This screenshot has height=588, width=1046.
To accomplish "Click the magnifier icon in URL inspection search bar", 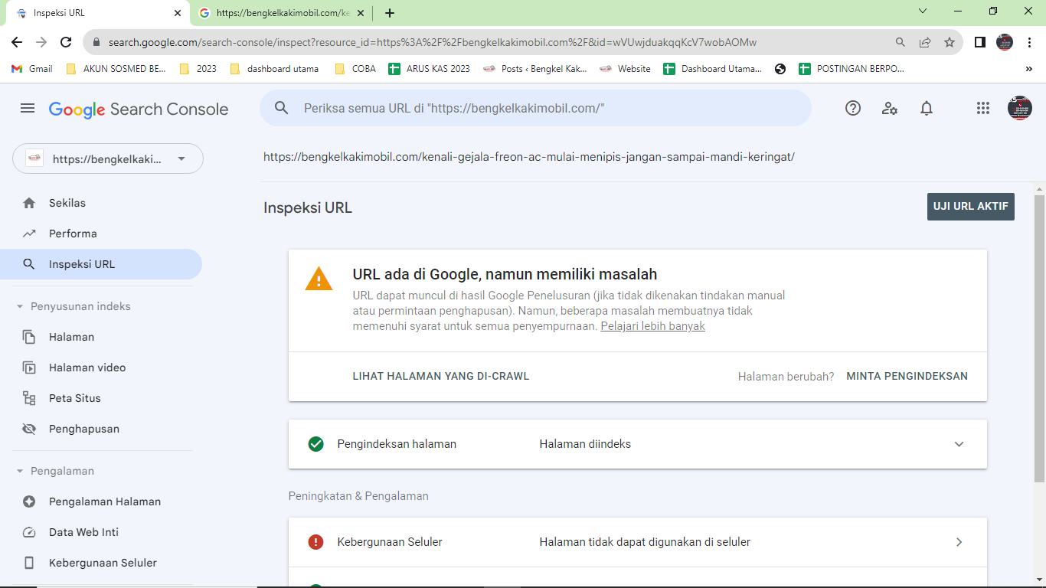I will [282, 109].
